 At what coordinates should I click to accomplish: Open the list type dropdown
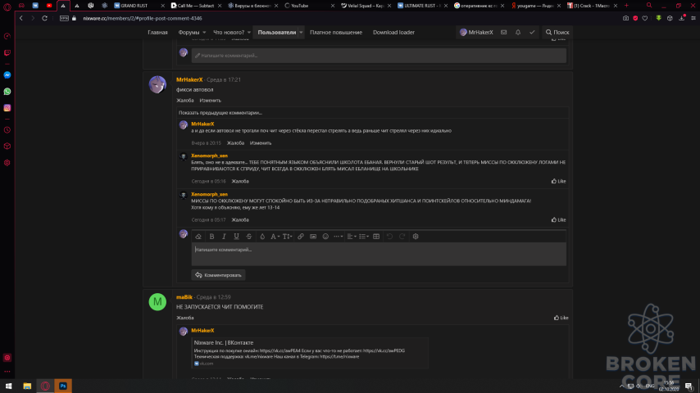click(x=364, y=237)
